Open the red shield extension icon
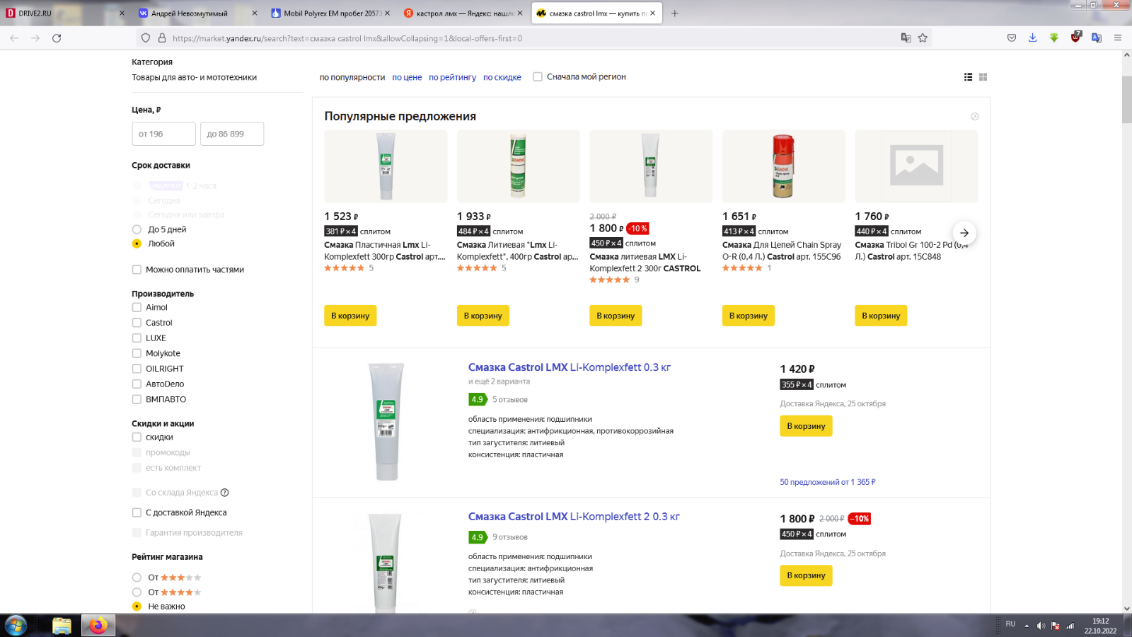Screen dimensions: 1132x637 (x=1075, y=38)
